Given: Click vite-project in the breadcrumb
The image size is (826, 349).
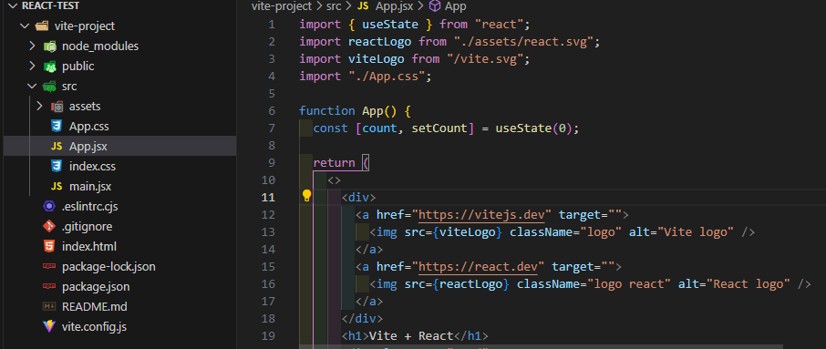Looking at the screenshot, I should pyautogui.click(x=282, y=6).
